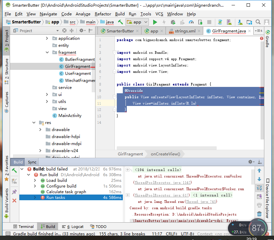274x240 pixels.
Task: Toggle the Sync tab in Build panel
Action: 32,162
